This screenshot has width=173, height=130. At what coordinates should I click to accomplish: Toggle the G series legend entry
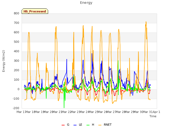[65, 125]
